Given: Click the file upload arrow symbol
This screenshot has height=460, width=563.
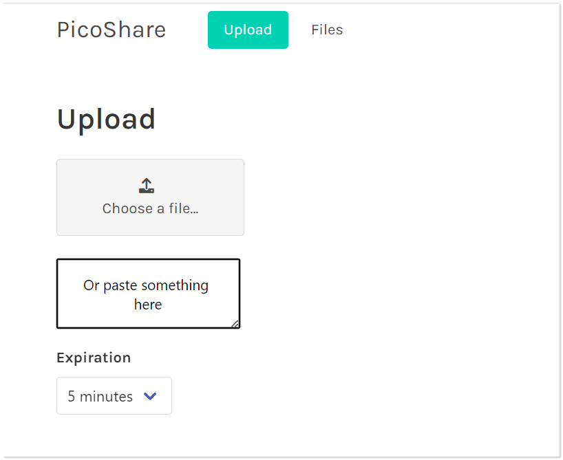Looking at the screenshot, I should pyautogui.click(x=147, y=185).
